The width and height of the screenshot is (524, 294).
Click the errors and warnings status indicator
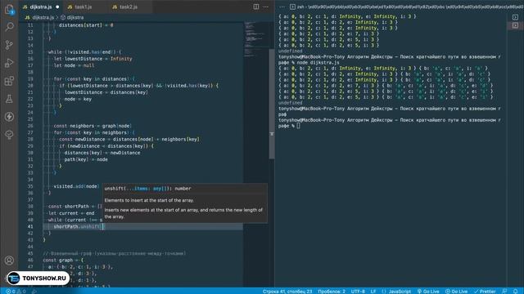coord(16,292)
